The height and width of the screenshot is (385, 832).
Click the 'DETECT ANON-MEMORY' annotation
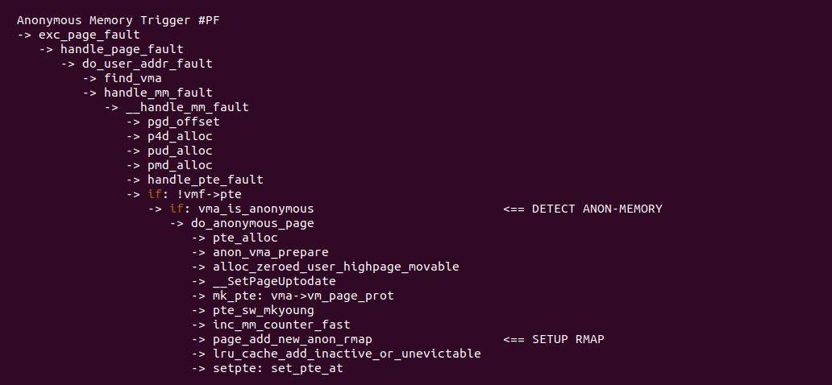point(597,209)
